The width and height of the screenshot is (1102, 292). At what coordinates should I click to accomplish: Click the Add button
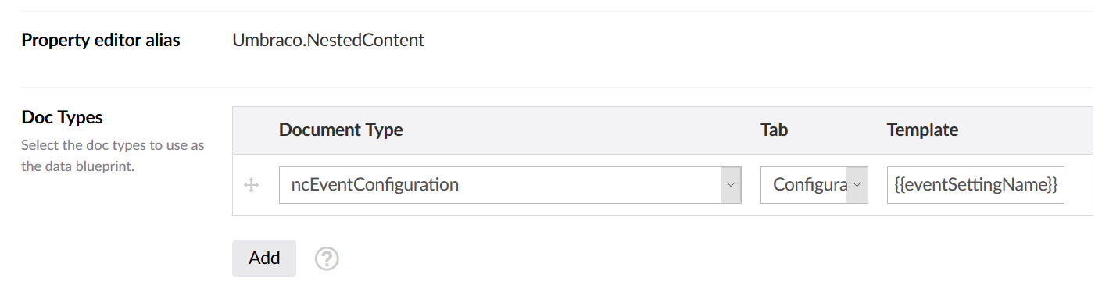[x=264, y=258]
